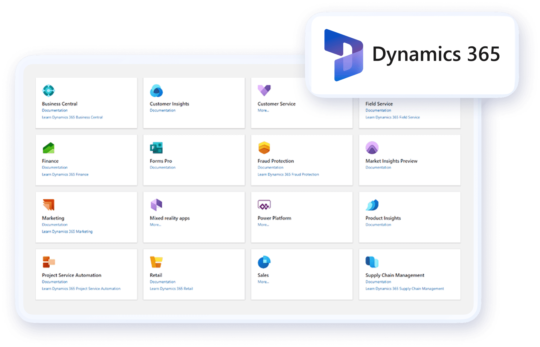The image size is (540, 347).
Task: Open Learn Dynamics 365 Business Central link
Action: point(72,117)
